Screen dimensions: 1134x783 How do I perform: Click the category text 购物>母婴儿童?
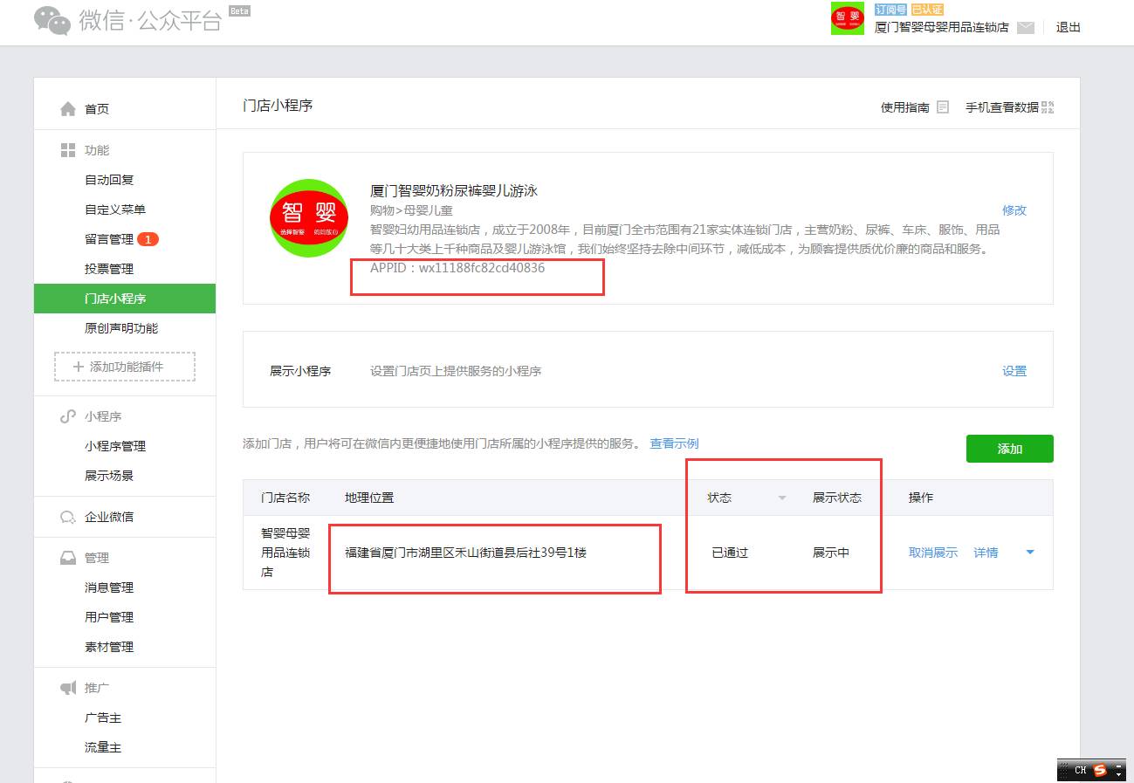coord(411,210)
